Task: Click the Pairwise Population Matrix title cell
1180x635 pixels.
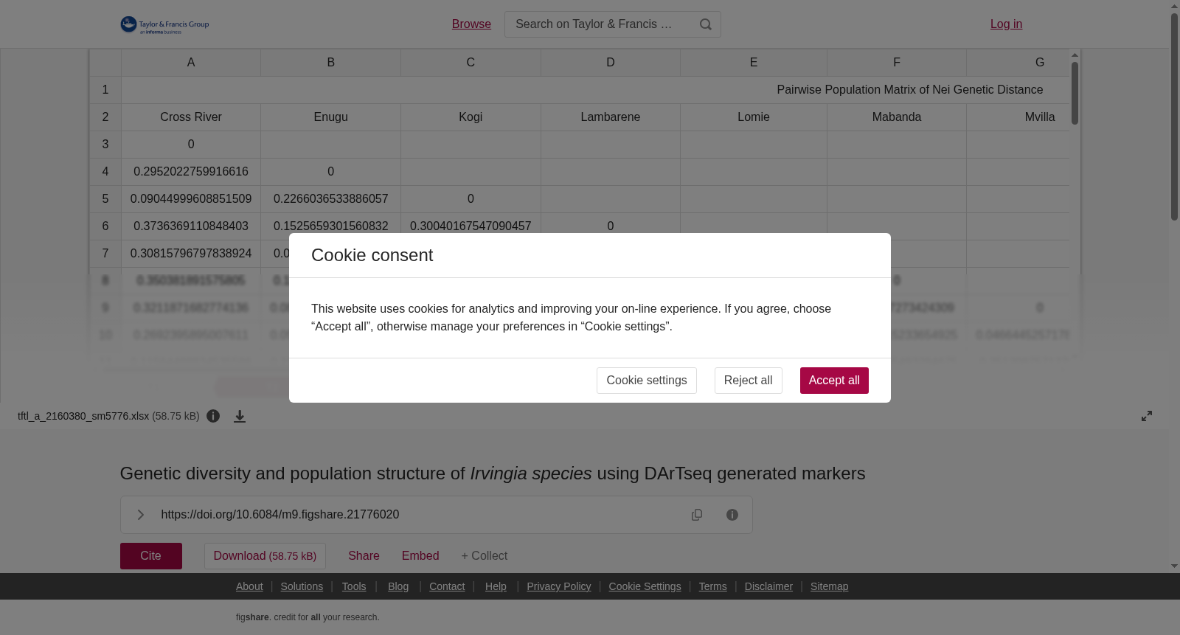Action: (x=596, y=90)
